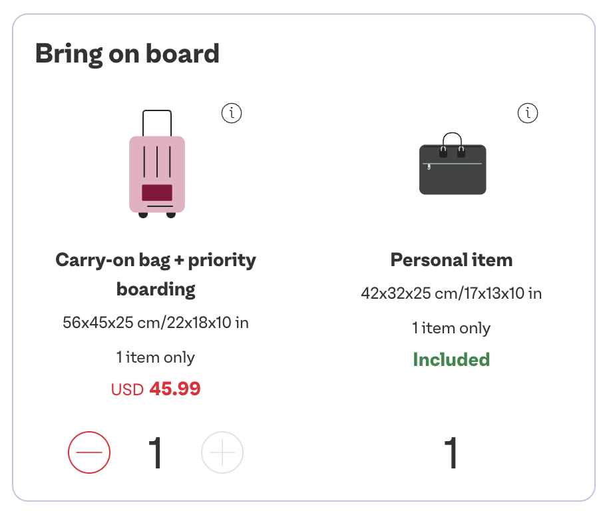Click carry-on bag's 1 item only text
Image resolution: width=607 pixels, height=515 pixels.
(x=156, y=357)
